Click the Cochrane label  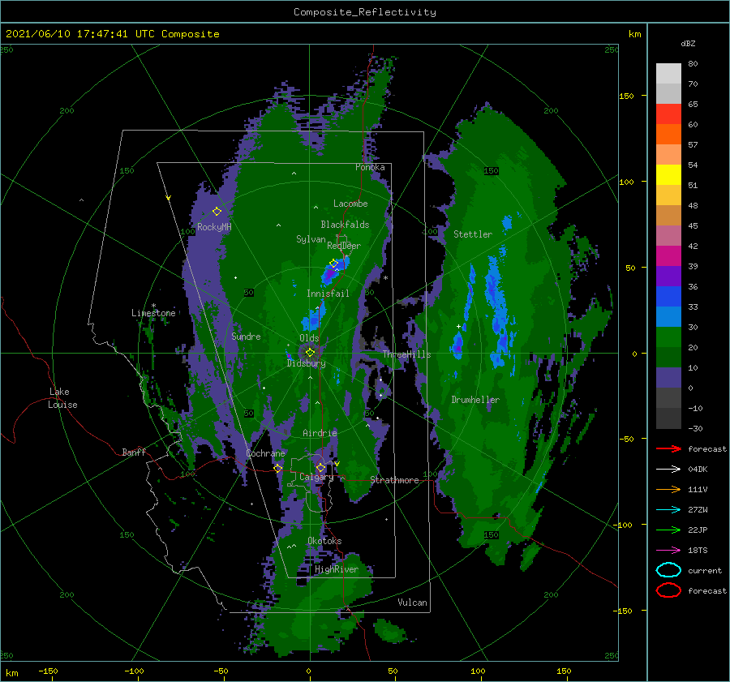pos(265,453)
